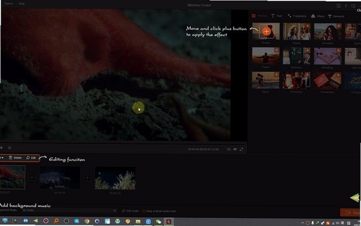Select the Travel theme thumbnail

coord(265,56)
